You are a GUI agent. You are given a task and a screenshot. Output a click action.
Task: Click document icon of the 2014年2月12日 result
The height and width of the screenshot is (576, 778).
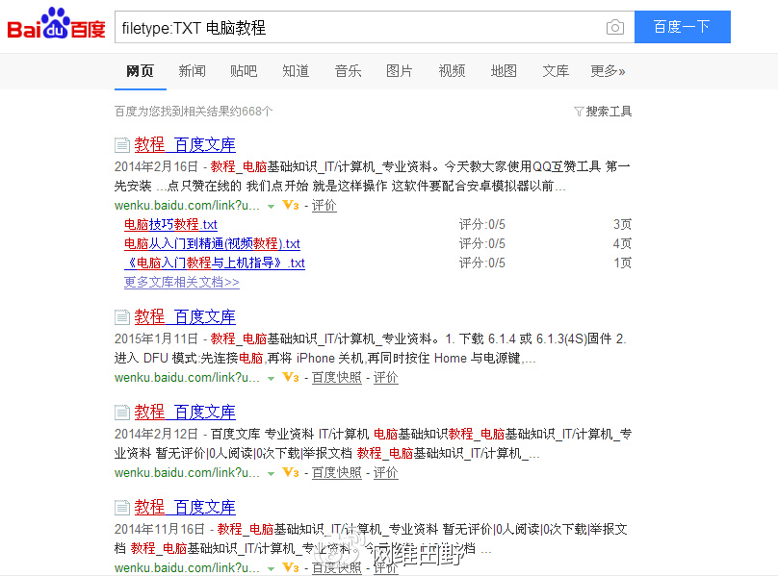(x=122, y=412)
